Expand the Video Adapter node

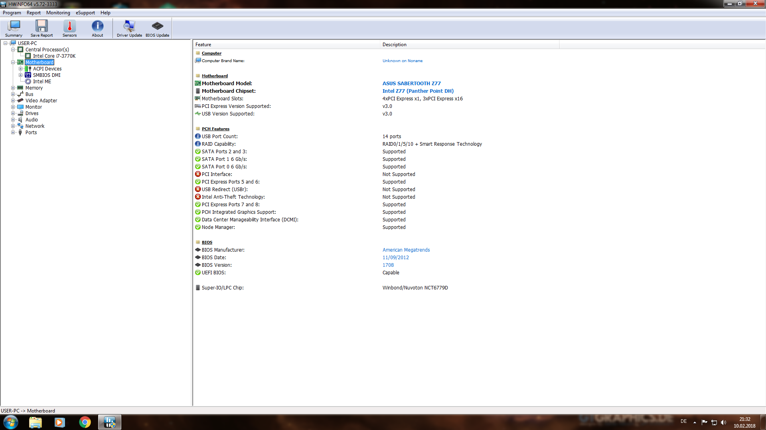tap(13, 101)
